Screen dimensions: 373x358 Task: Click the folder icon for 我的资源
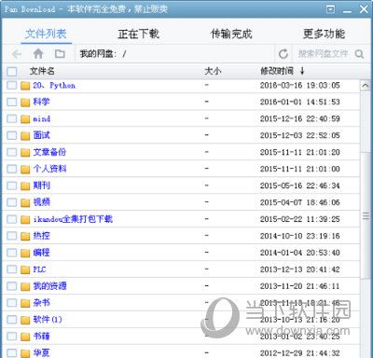click(25, 287)
